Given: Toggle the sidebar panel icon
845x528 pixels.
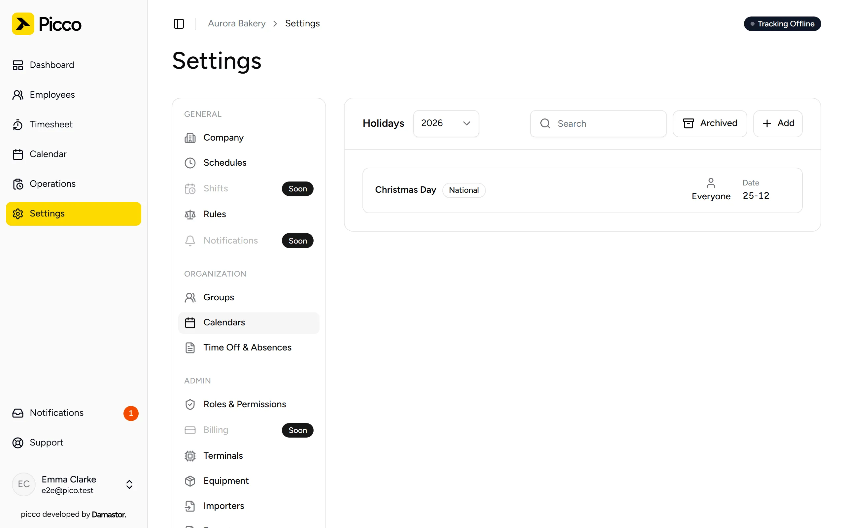Looking at the screenshot, I should pos(179,24).
